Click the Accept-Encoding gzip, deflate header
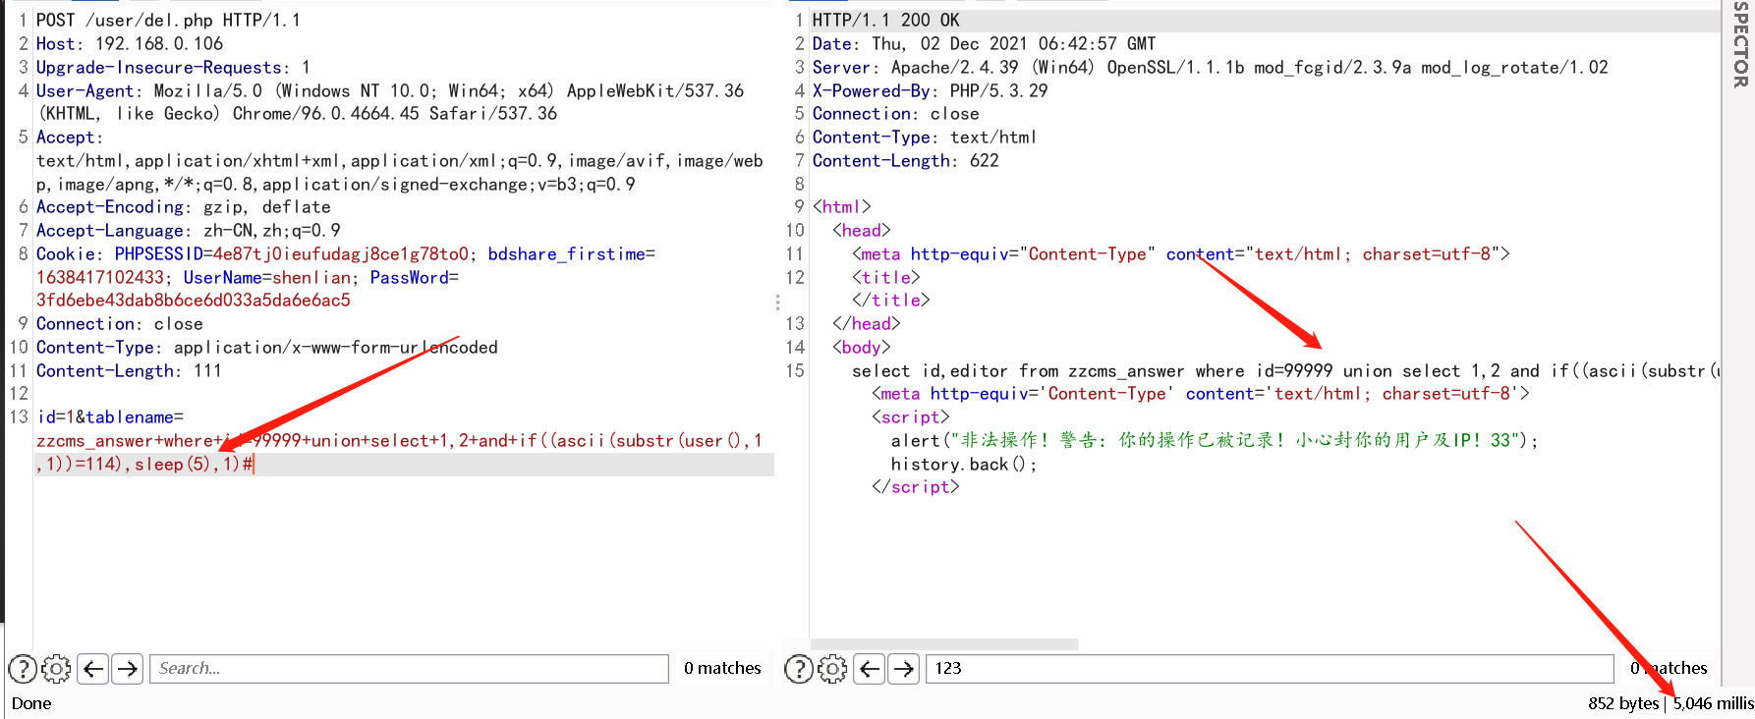1755x719 pixels. coord(184,206)
